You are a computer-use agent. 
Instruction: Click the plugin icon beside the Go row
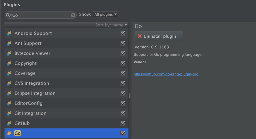click(9, 133)
